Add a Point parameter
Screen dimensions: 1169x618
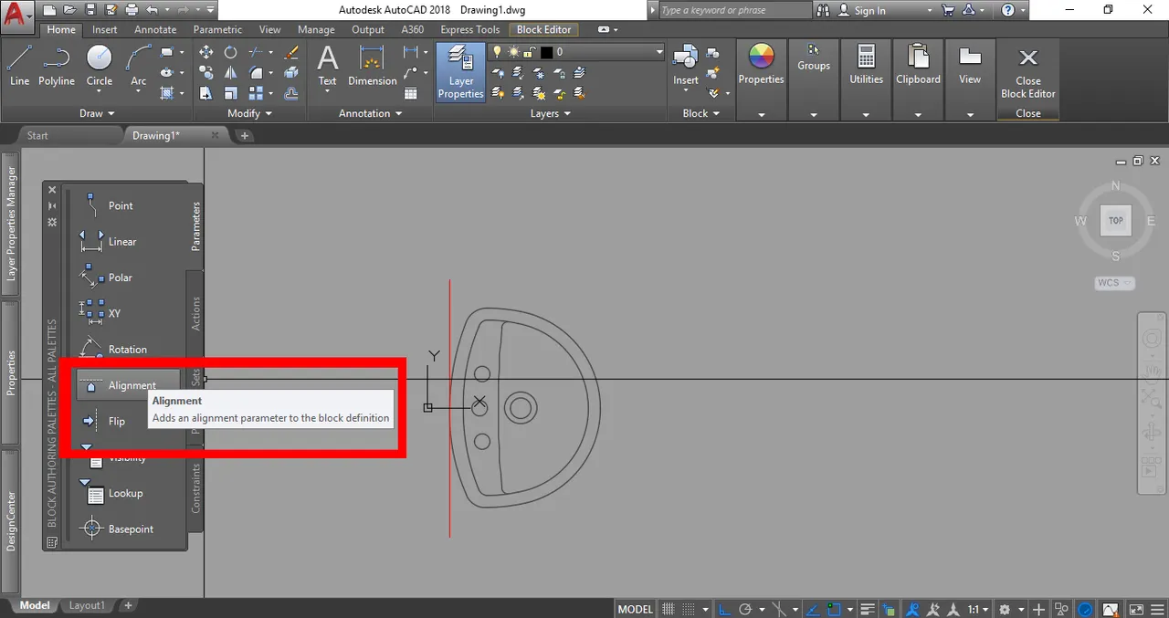(x=107, y=205)
